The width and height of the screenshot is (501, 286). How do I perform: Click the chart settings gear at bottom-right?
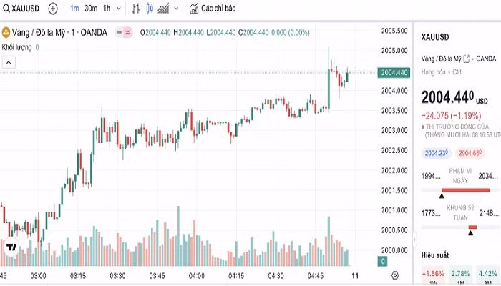pos(394,275)
